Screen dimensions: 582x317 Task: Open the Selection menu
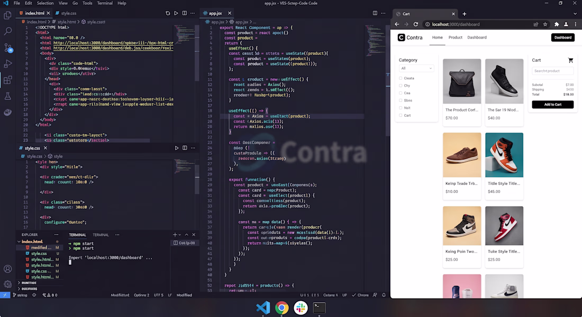(x=46, y=3)
